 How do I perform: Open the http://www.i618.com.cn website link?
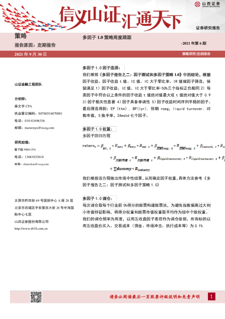(31, 229)
